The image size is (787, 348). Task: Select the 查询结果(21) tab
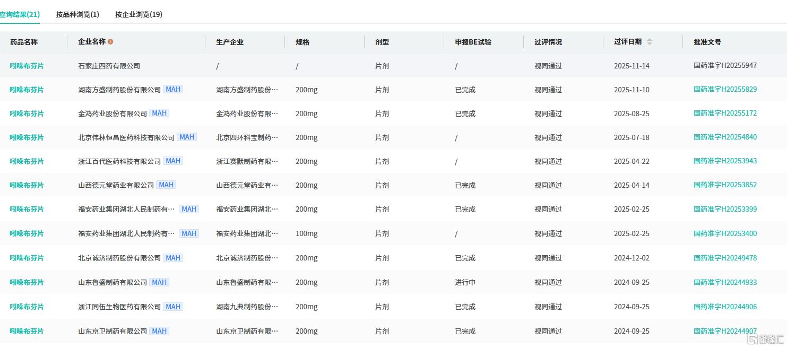20,14
